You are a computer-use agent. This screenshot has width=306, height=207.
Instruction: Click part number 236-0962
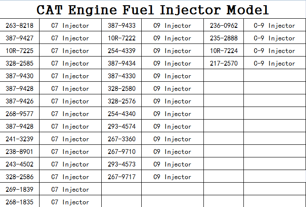tap(224, 26)
